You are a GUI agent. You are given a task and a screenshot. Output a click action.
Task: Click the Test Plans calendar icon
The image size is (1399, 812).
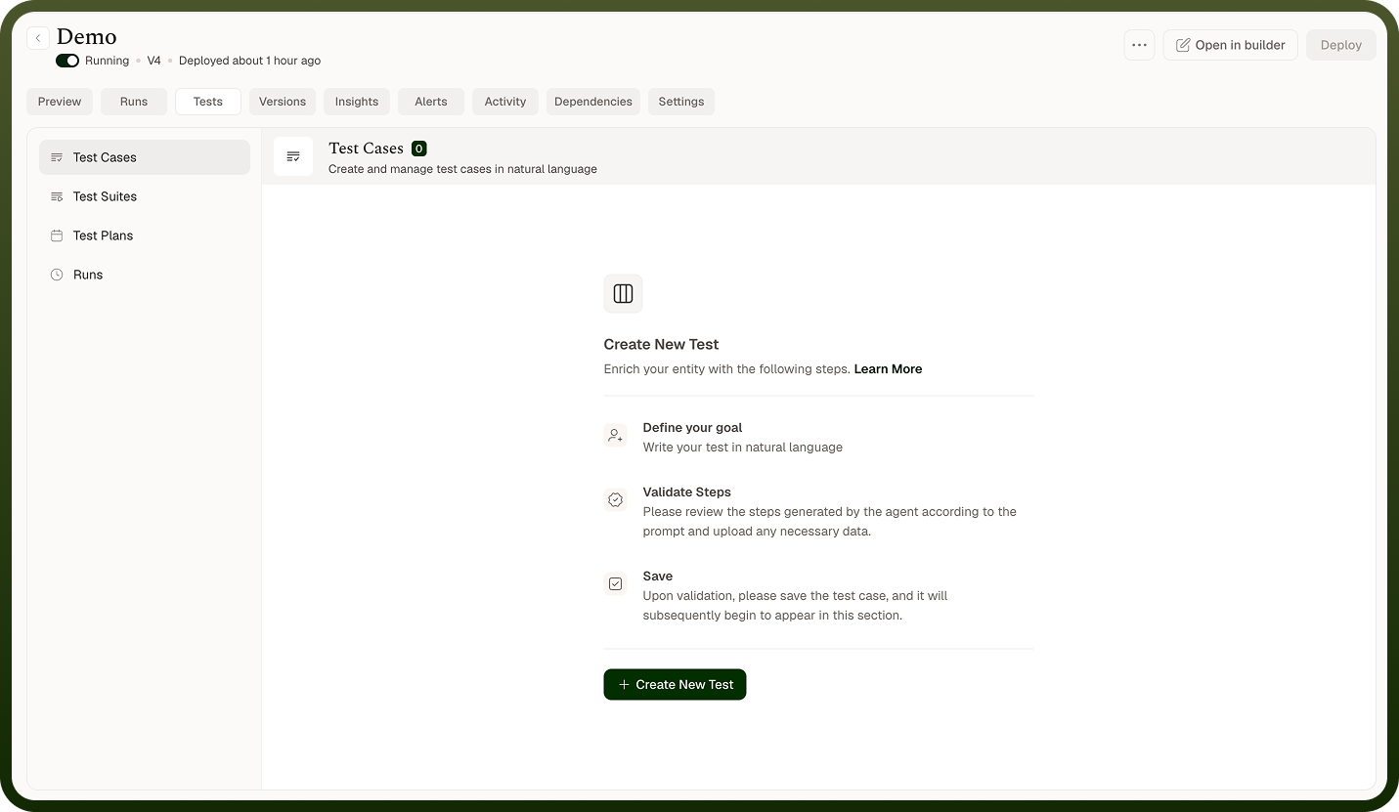pyautogui.click(x=57, y=235)
